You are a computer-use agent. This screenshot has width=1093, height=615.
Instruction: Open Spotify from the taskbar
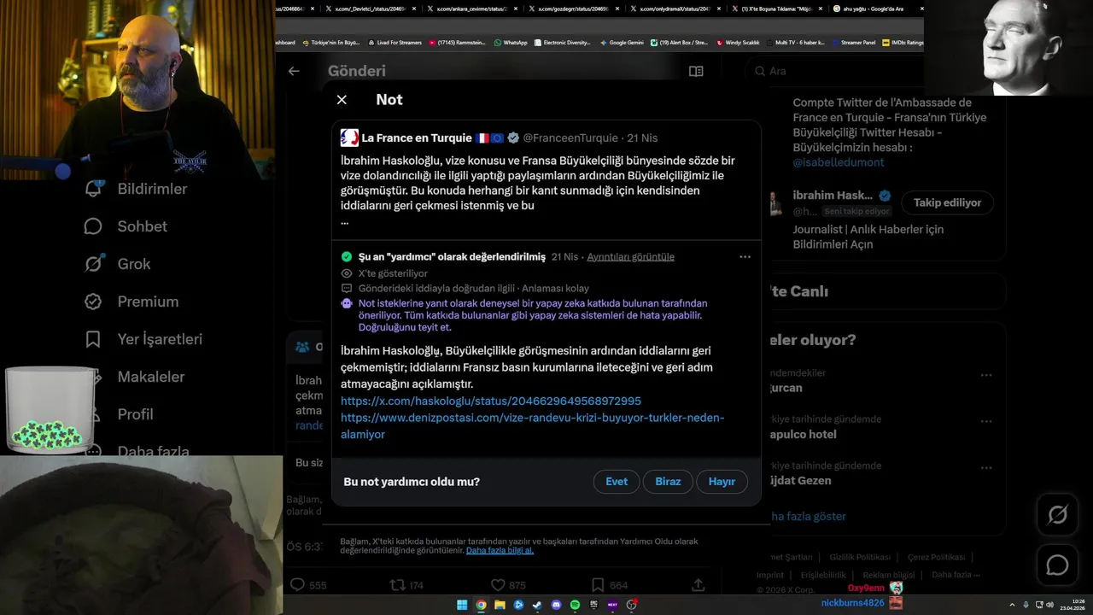pyautogui.click(x=575, y=605)
